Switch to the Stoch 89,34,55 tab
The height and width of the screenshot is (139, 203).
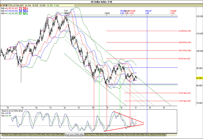coord(135,135)
